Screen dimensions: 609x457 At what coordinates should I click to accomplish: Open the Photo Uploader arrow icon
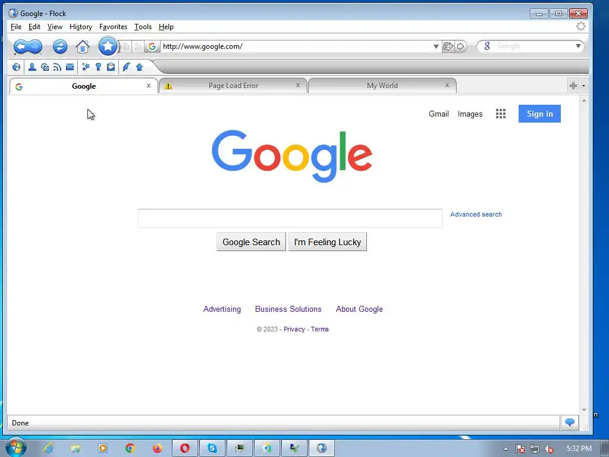139,67
